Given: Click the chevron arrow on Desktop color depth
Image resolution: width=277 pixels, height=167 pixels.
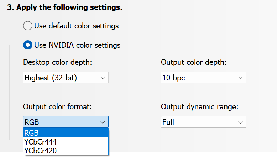Looking at the screenshot, I should point(103,78).
